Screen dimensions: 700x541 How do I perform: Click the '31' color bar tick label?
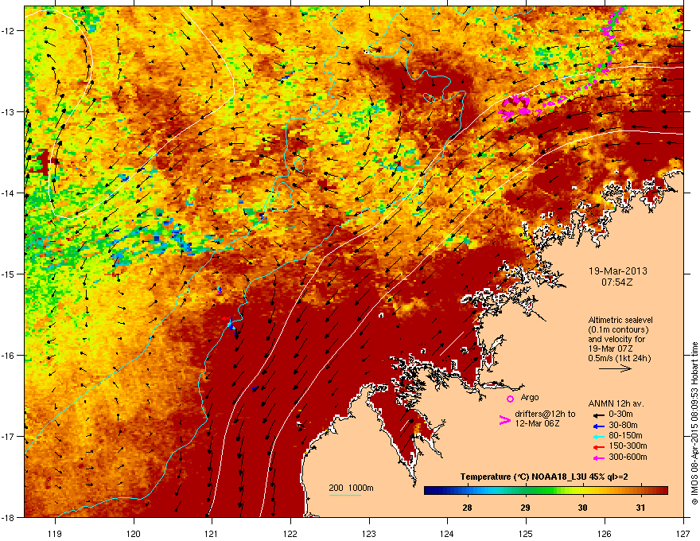coord(640,508)
